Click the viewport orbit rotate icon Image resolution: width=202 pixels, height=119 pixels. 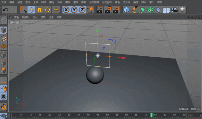click(196, 17)
